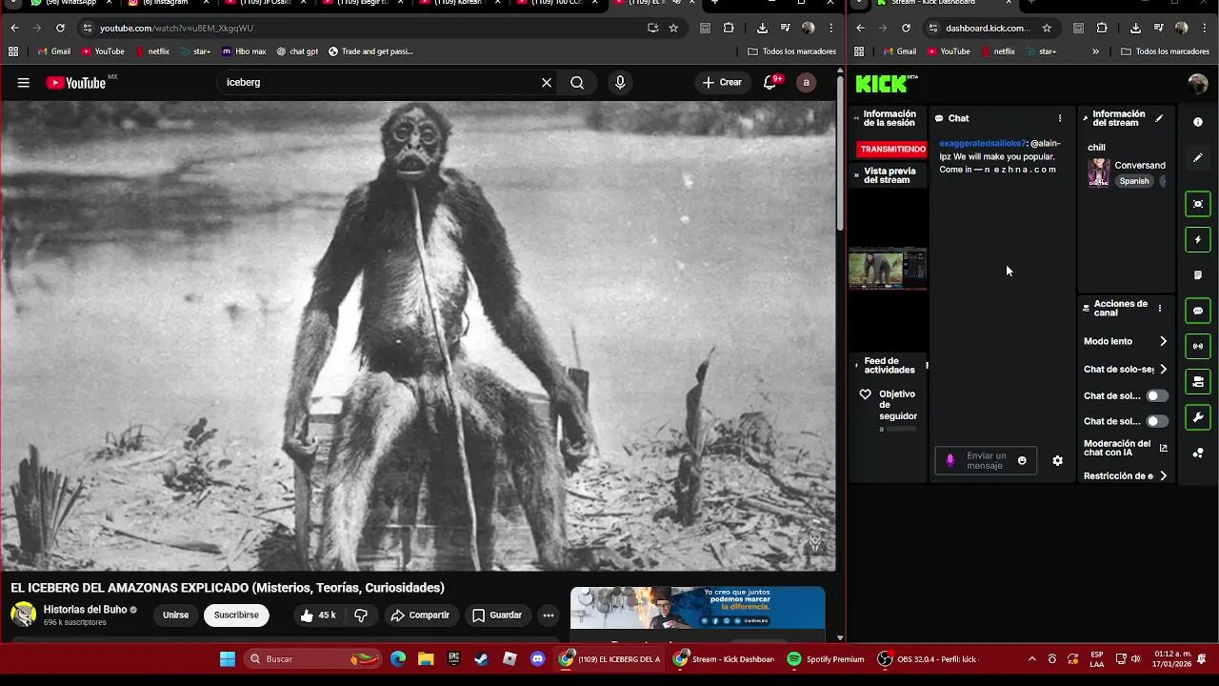Open Kick sidebar info icon

click(x=1198, y=122)
